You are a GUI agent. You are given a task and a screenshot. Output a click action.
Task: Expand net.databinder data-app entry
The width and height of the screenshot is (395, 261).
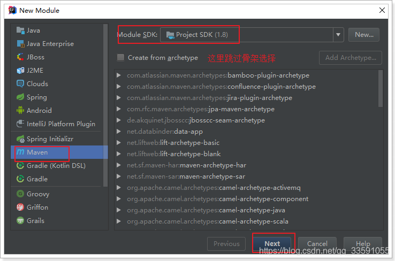click(x=119, y=132)
